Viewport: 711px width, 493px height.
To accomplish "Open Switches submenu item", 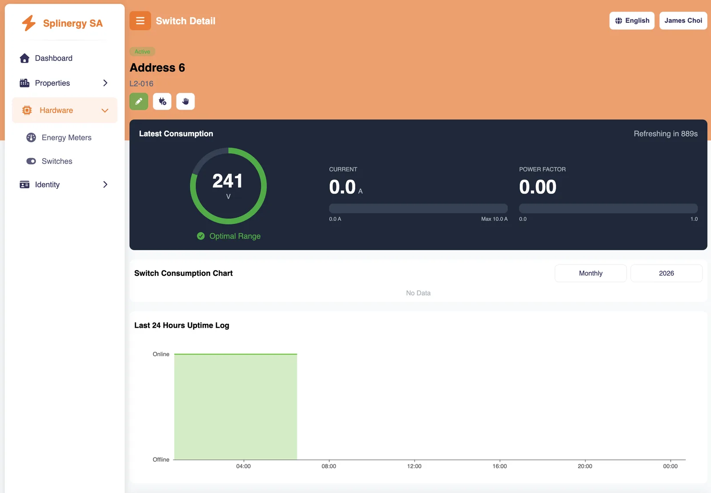I will [x=57, y=161].
